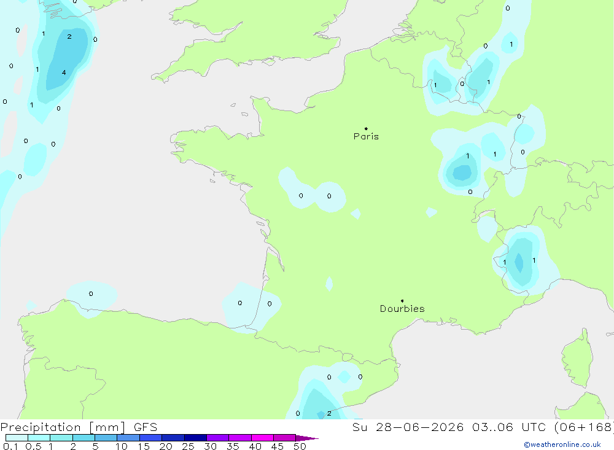Pick the 15–20 mm legend color swatch
The height and width of the screenshot is (450, 614).
[150, 438]
